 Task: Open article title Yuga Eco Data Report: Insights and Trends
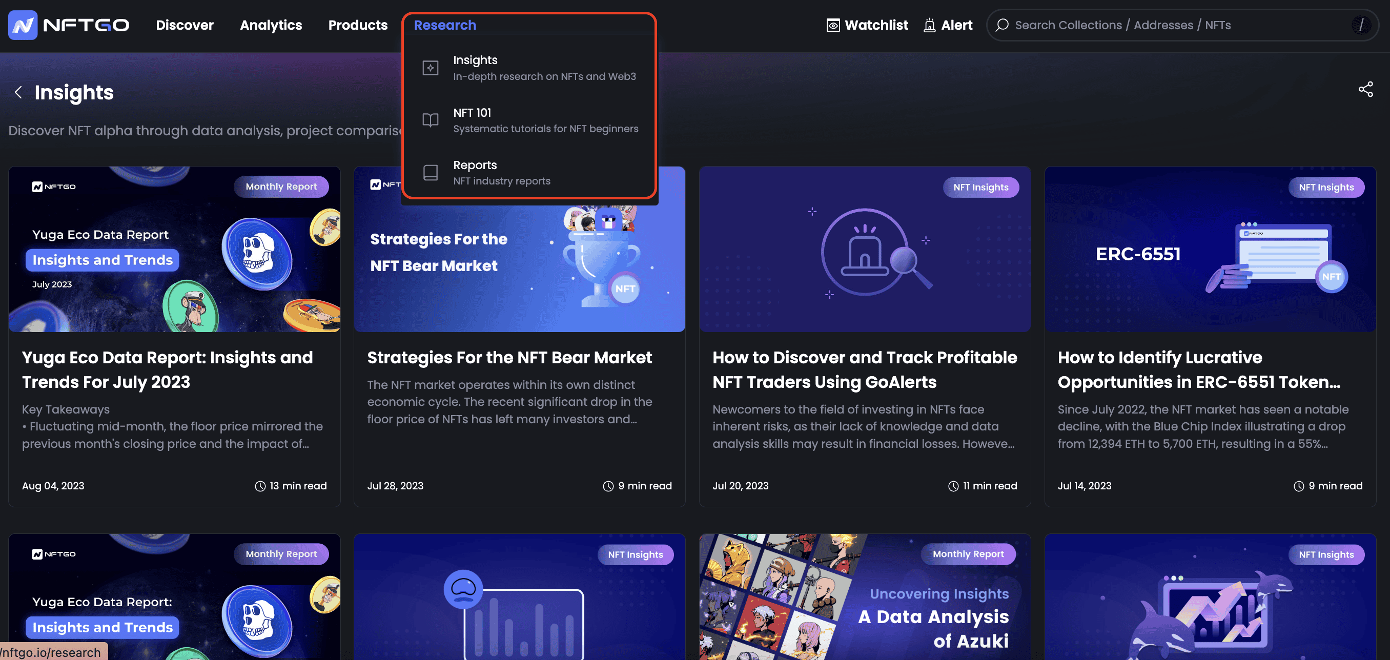pos(167,369)
